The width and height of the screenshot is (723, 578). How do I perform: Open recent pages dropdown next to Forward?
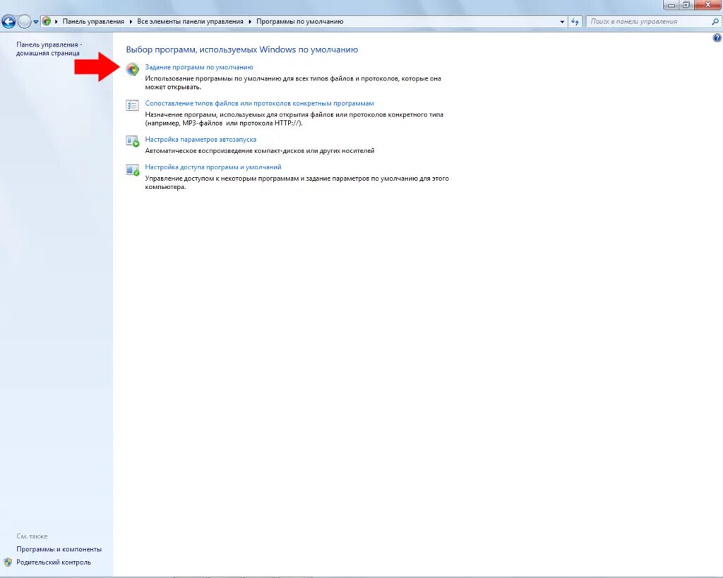(35, 22)
